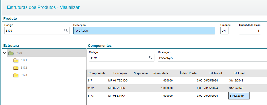Click component cell 3173 in table

(x=91, y=96)
